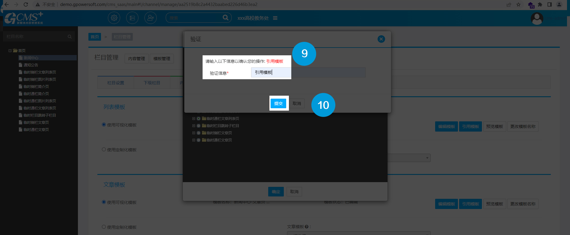570x235 pixels.
Task: Open the hamburger menu beside xxx高校教务处
Action: coord(275,18)
